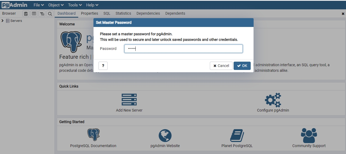This screenshot has width=346, height=154.
Task: Open Configure pgAdmin gears icon
Action: pyautogui.click(x=273, y=100)
